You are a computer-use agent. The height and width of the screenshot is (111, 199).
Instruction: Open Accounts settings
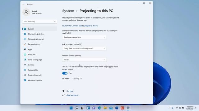(40, 55)
